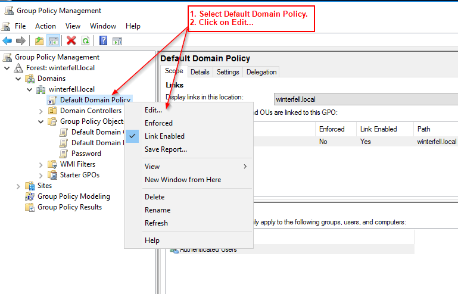
Task: Select 'Default Domain Policy' in the tree
Action: pyautogui.click(x=95, y=100)
